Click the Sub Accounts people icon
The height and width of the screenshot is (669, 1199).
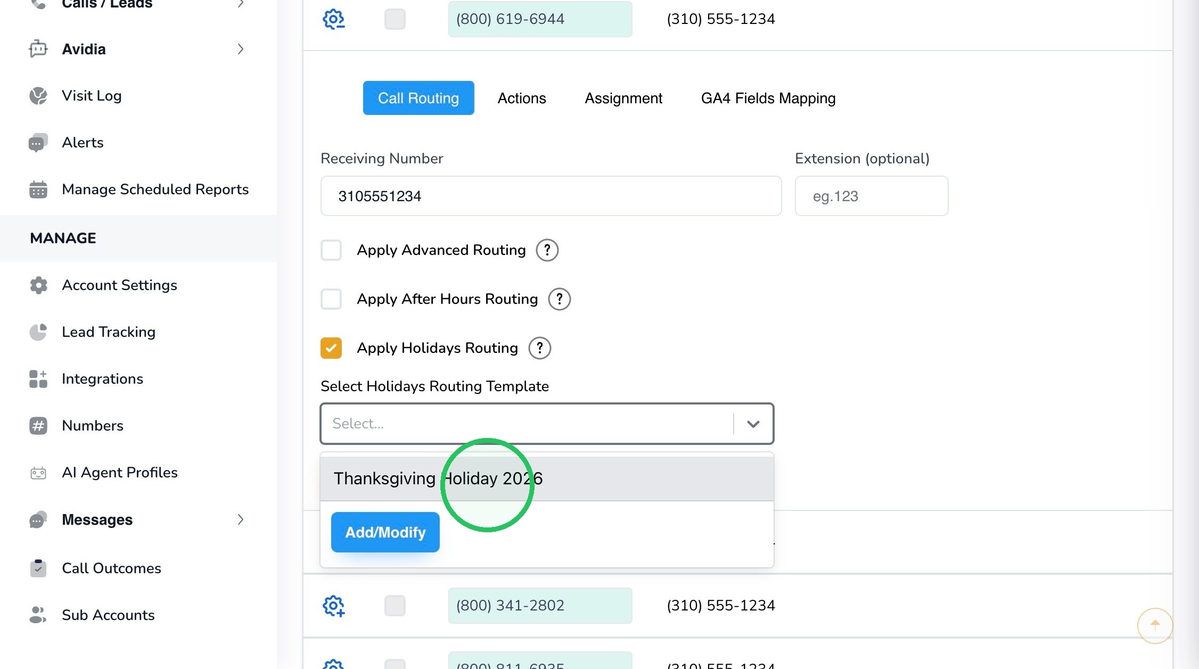coord(38,615)
